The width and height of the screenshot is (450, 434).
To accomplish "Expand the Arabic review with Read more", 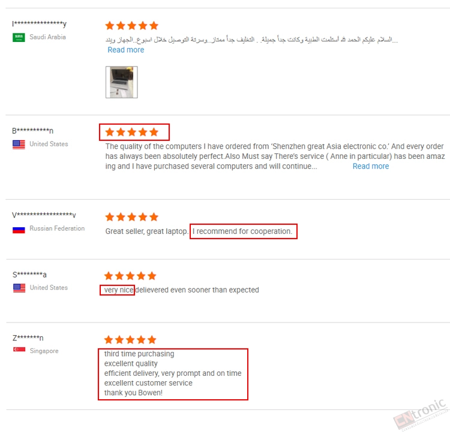I will point(126,50).
